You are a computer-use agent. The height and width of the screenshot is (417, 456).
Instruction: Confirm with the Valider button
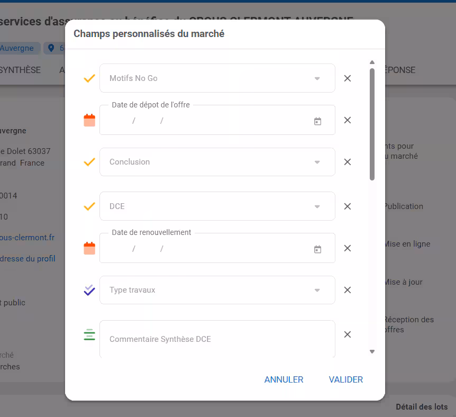click(346, 379)
